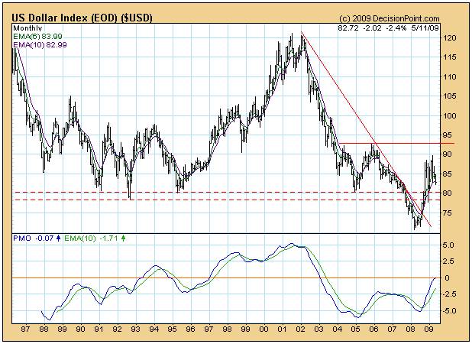The width and height of the screenshot is (472, 344).
Task: Click the EMA(6) 83.99 legend label
Action: pos(36,37)
